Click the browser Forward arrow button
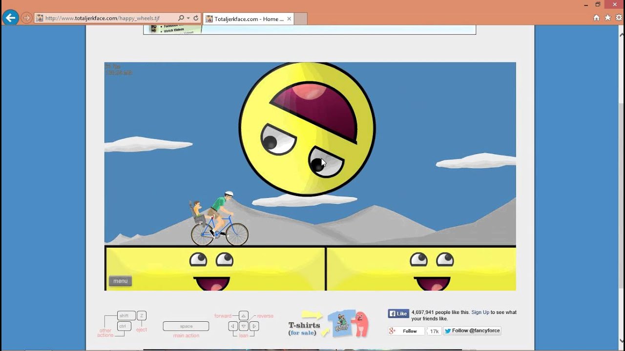625x351 pixels. [x=26, y=19]
